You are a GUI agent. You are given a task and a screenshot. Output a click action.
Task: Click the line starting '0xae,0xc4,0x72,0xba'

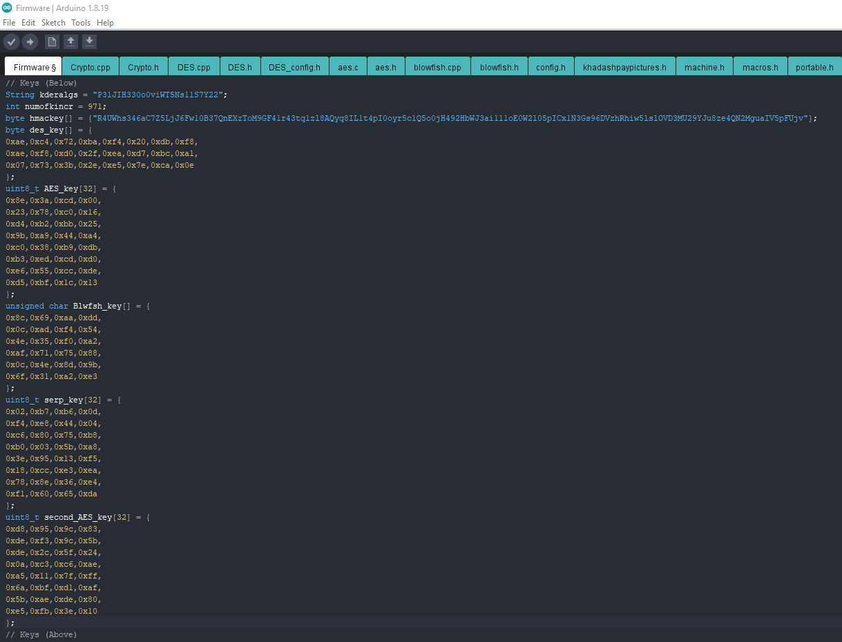coord(102,142)
